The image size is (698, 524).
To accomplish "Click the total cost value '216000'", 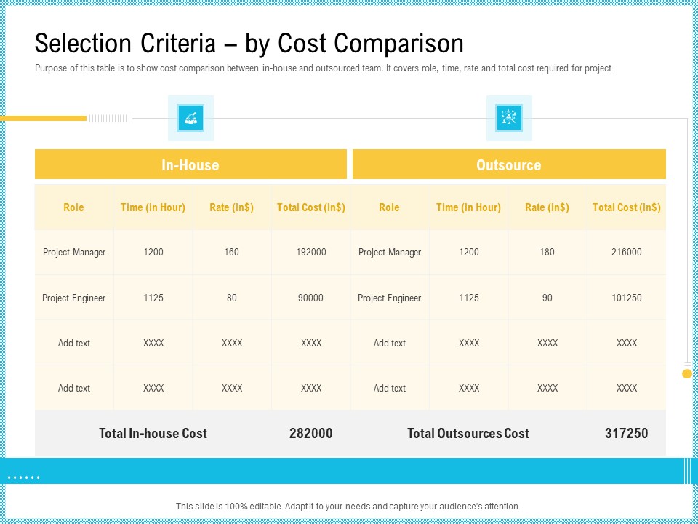I will click(626, 253).
